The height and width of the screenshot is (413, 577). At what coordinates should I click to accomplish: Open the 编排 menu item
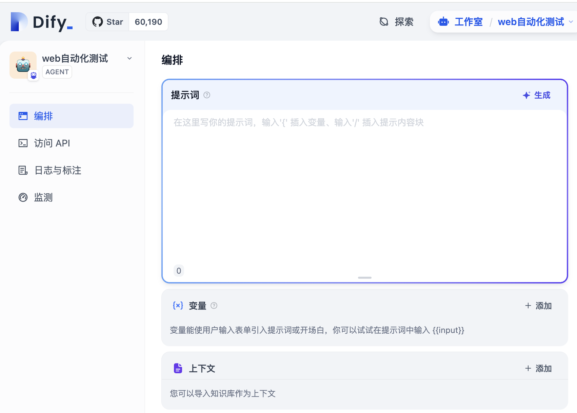72,116
